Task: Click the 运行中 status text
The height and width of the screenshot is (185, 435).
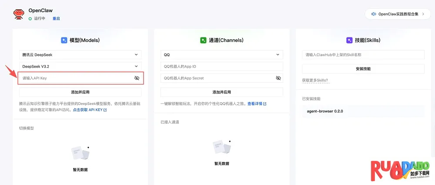Action: tap(40, 19)
